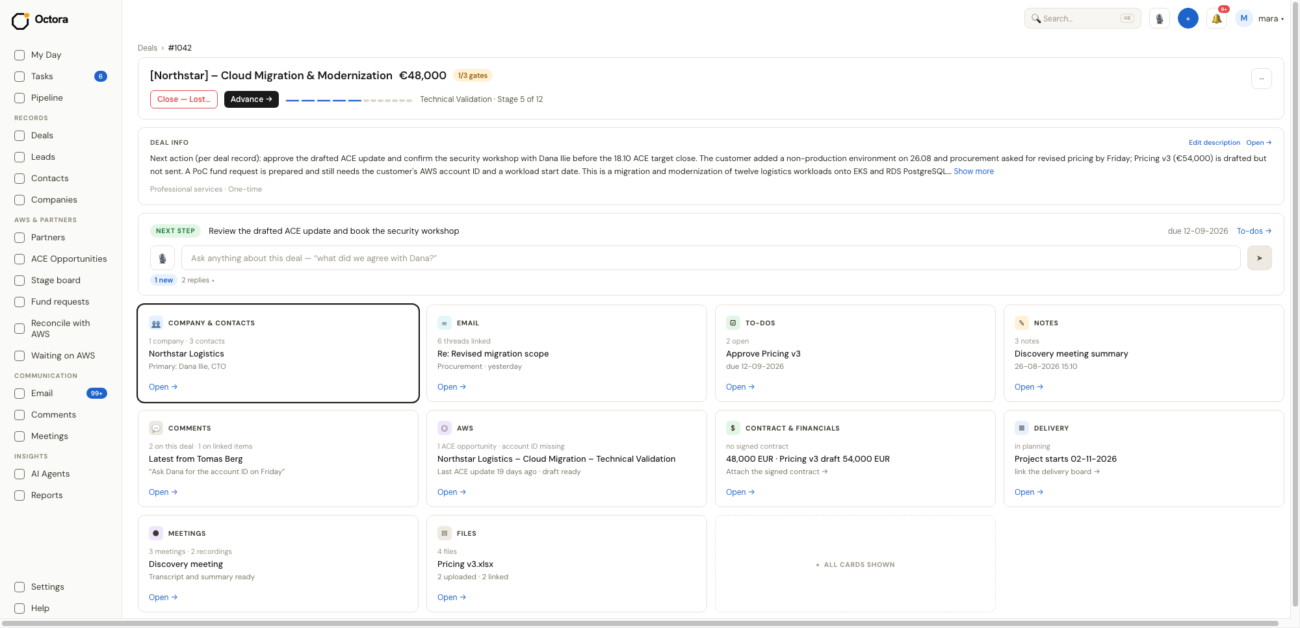The image size is (1300, 628).
Task: Click Deals breadcrumb link
Action: (148, 48)
